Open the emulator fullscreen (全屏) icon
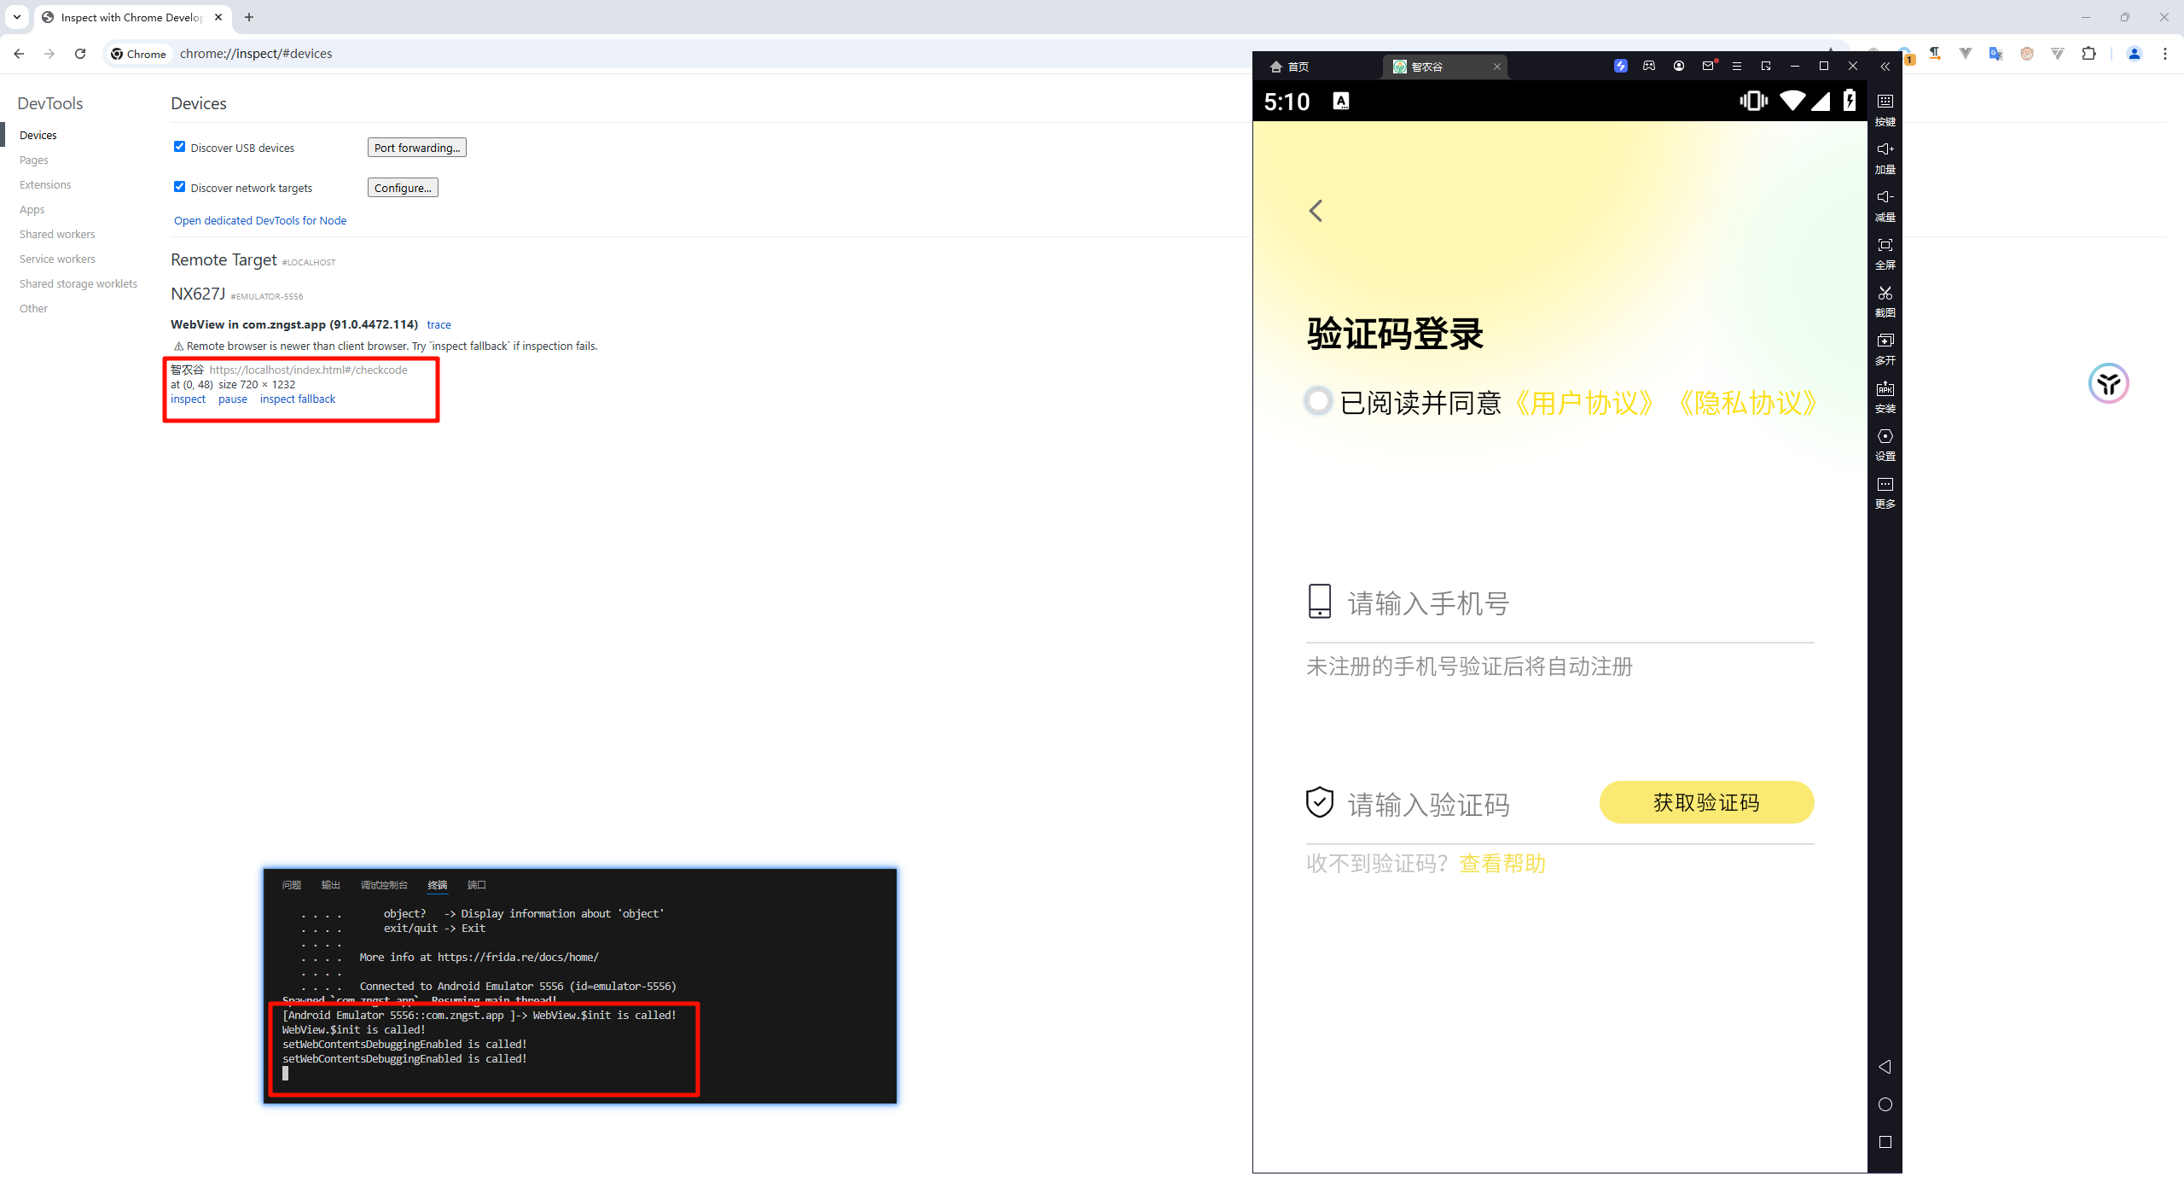This screenshot has height=1188, width=2184. click(1885, 246)
